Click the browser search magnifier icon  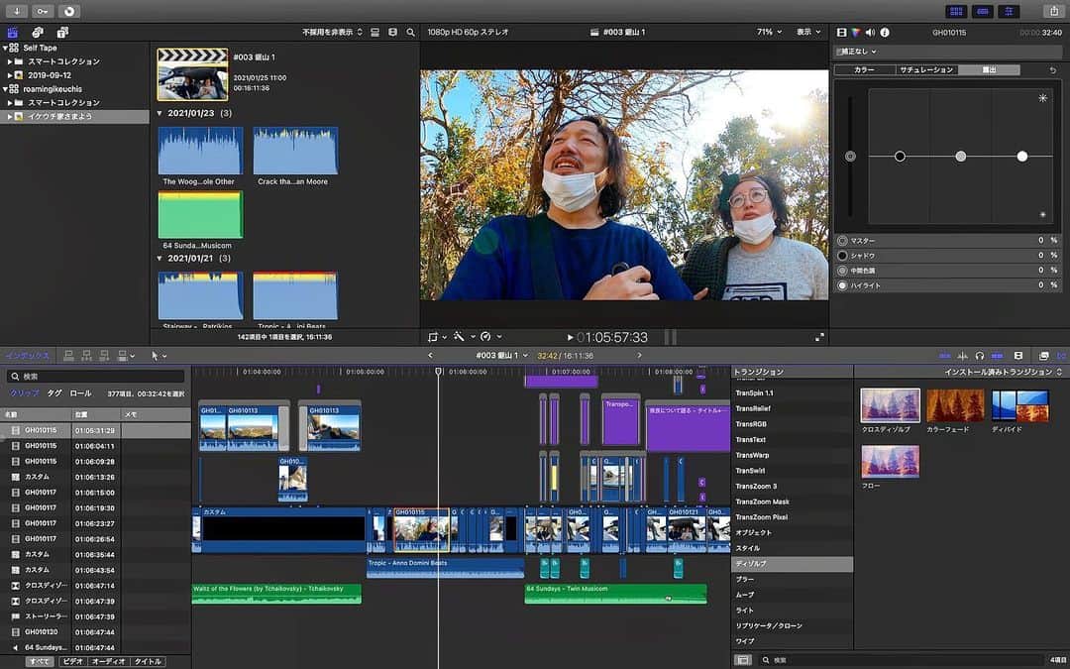pos(410,32)
